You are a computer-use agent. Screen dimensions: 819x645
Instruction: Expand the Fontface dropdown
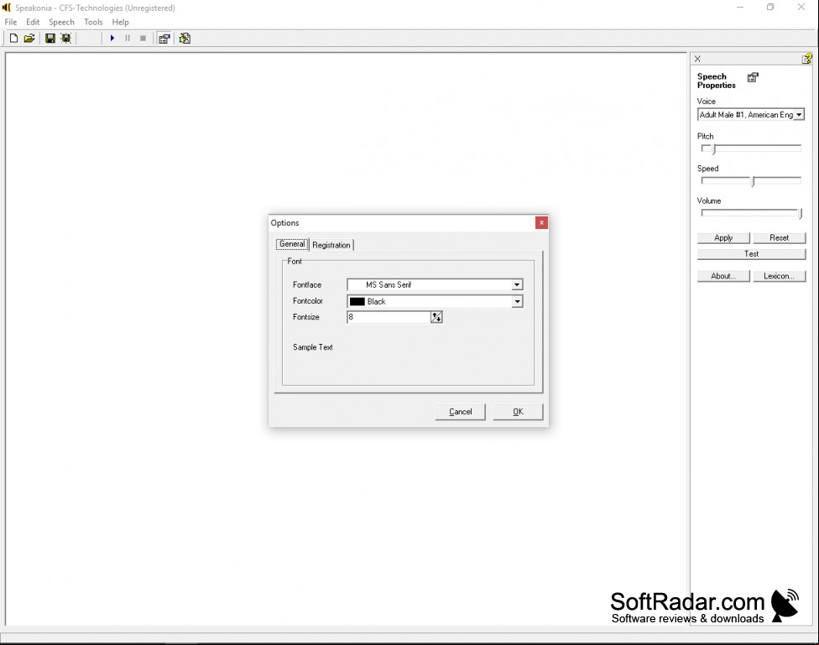coord(517,284)
